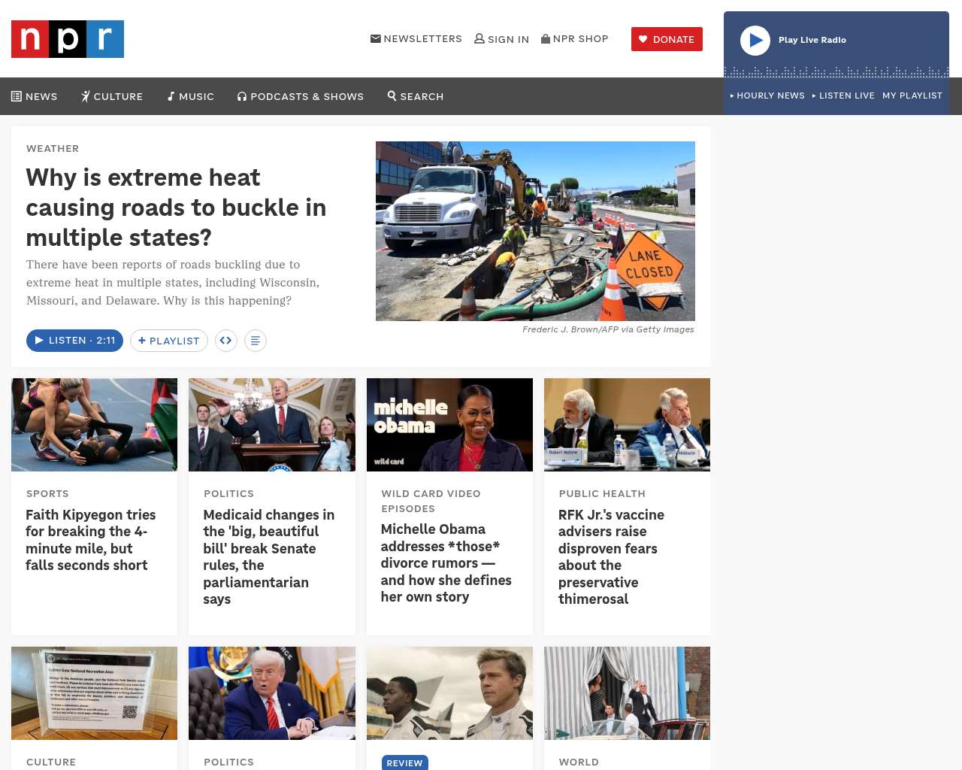This screenshot has height=770, width=962.
Task: Open the News menu
Action: [x=35, y=96]
